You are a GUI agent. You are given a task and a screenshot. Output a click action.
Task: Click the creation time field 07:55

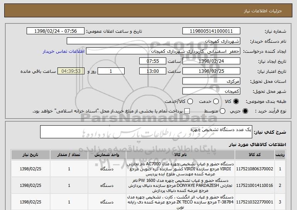tap(153, 61)
